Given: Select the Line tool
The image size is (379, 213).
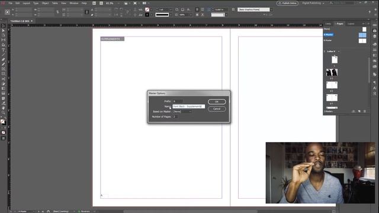Looking at the screenshot, I should tap(3, 54).
